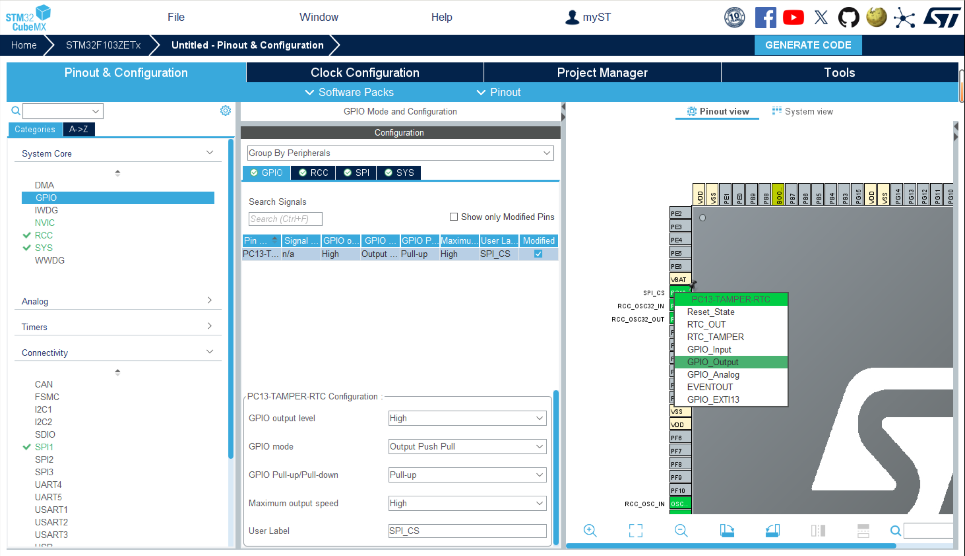965x556 pixels.
Task: Click Home in the breadcrumb
Action: click(x=24, y=45)
